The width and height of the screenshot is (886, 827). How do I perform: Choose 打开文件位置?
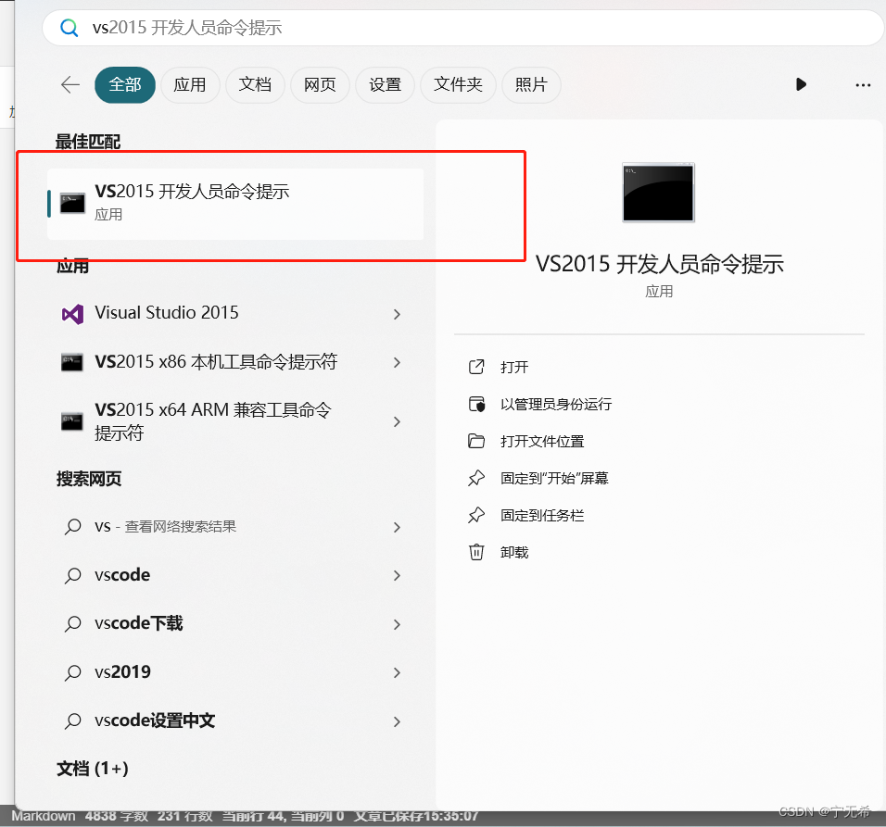click(542, 442)
